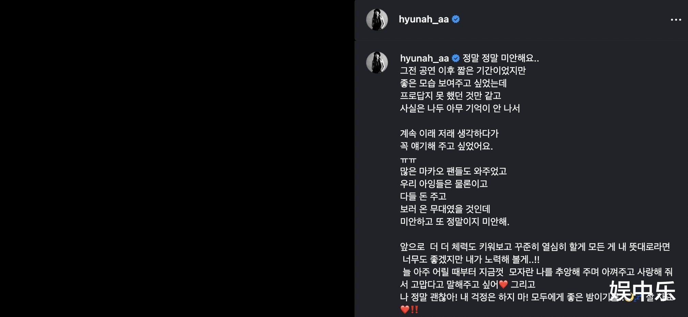This screenshot has height=317, width=688.
Task: Click the caption avatar beside the post text
Action: coord(377,63)
